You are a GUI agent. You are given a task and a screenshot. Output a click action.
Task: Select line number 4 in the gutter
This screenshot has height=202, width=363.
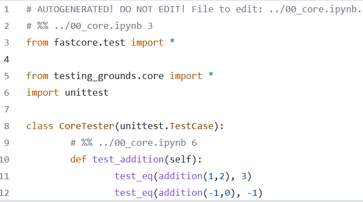point(7,60)
